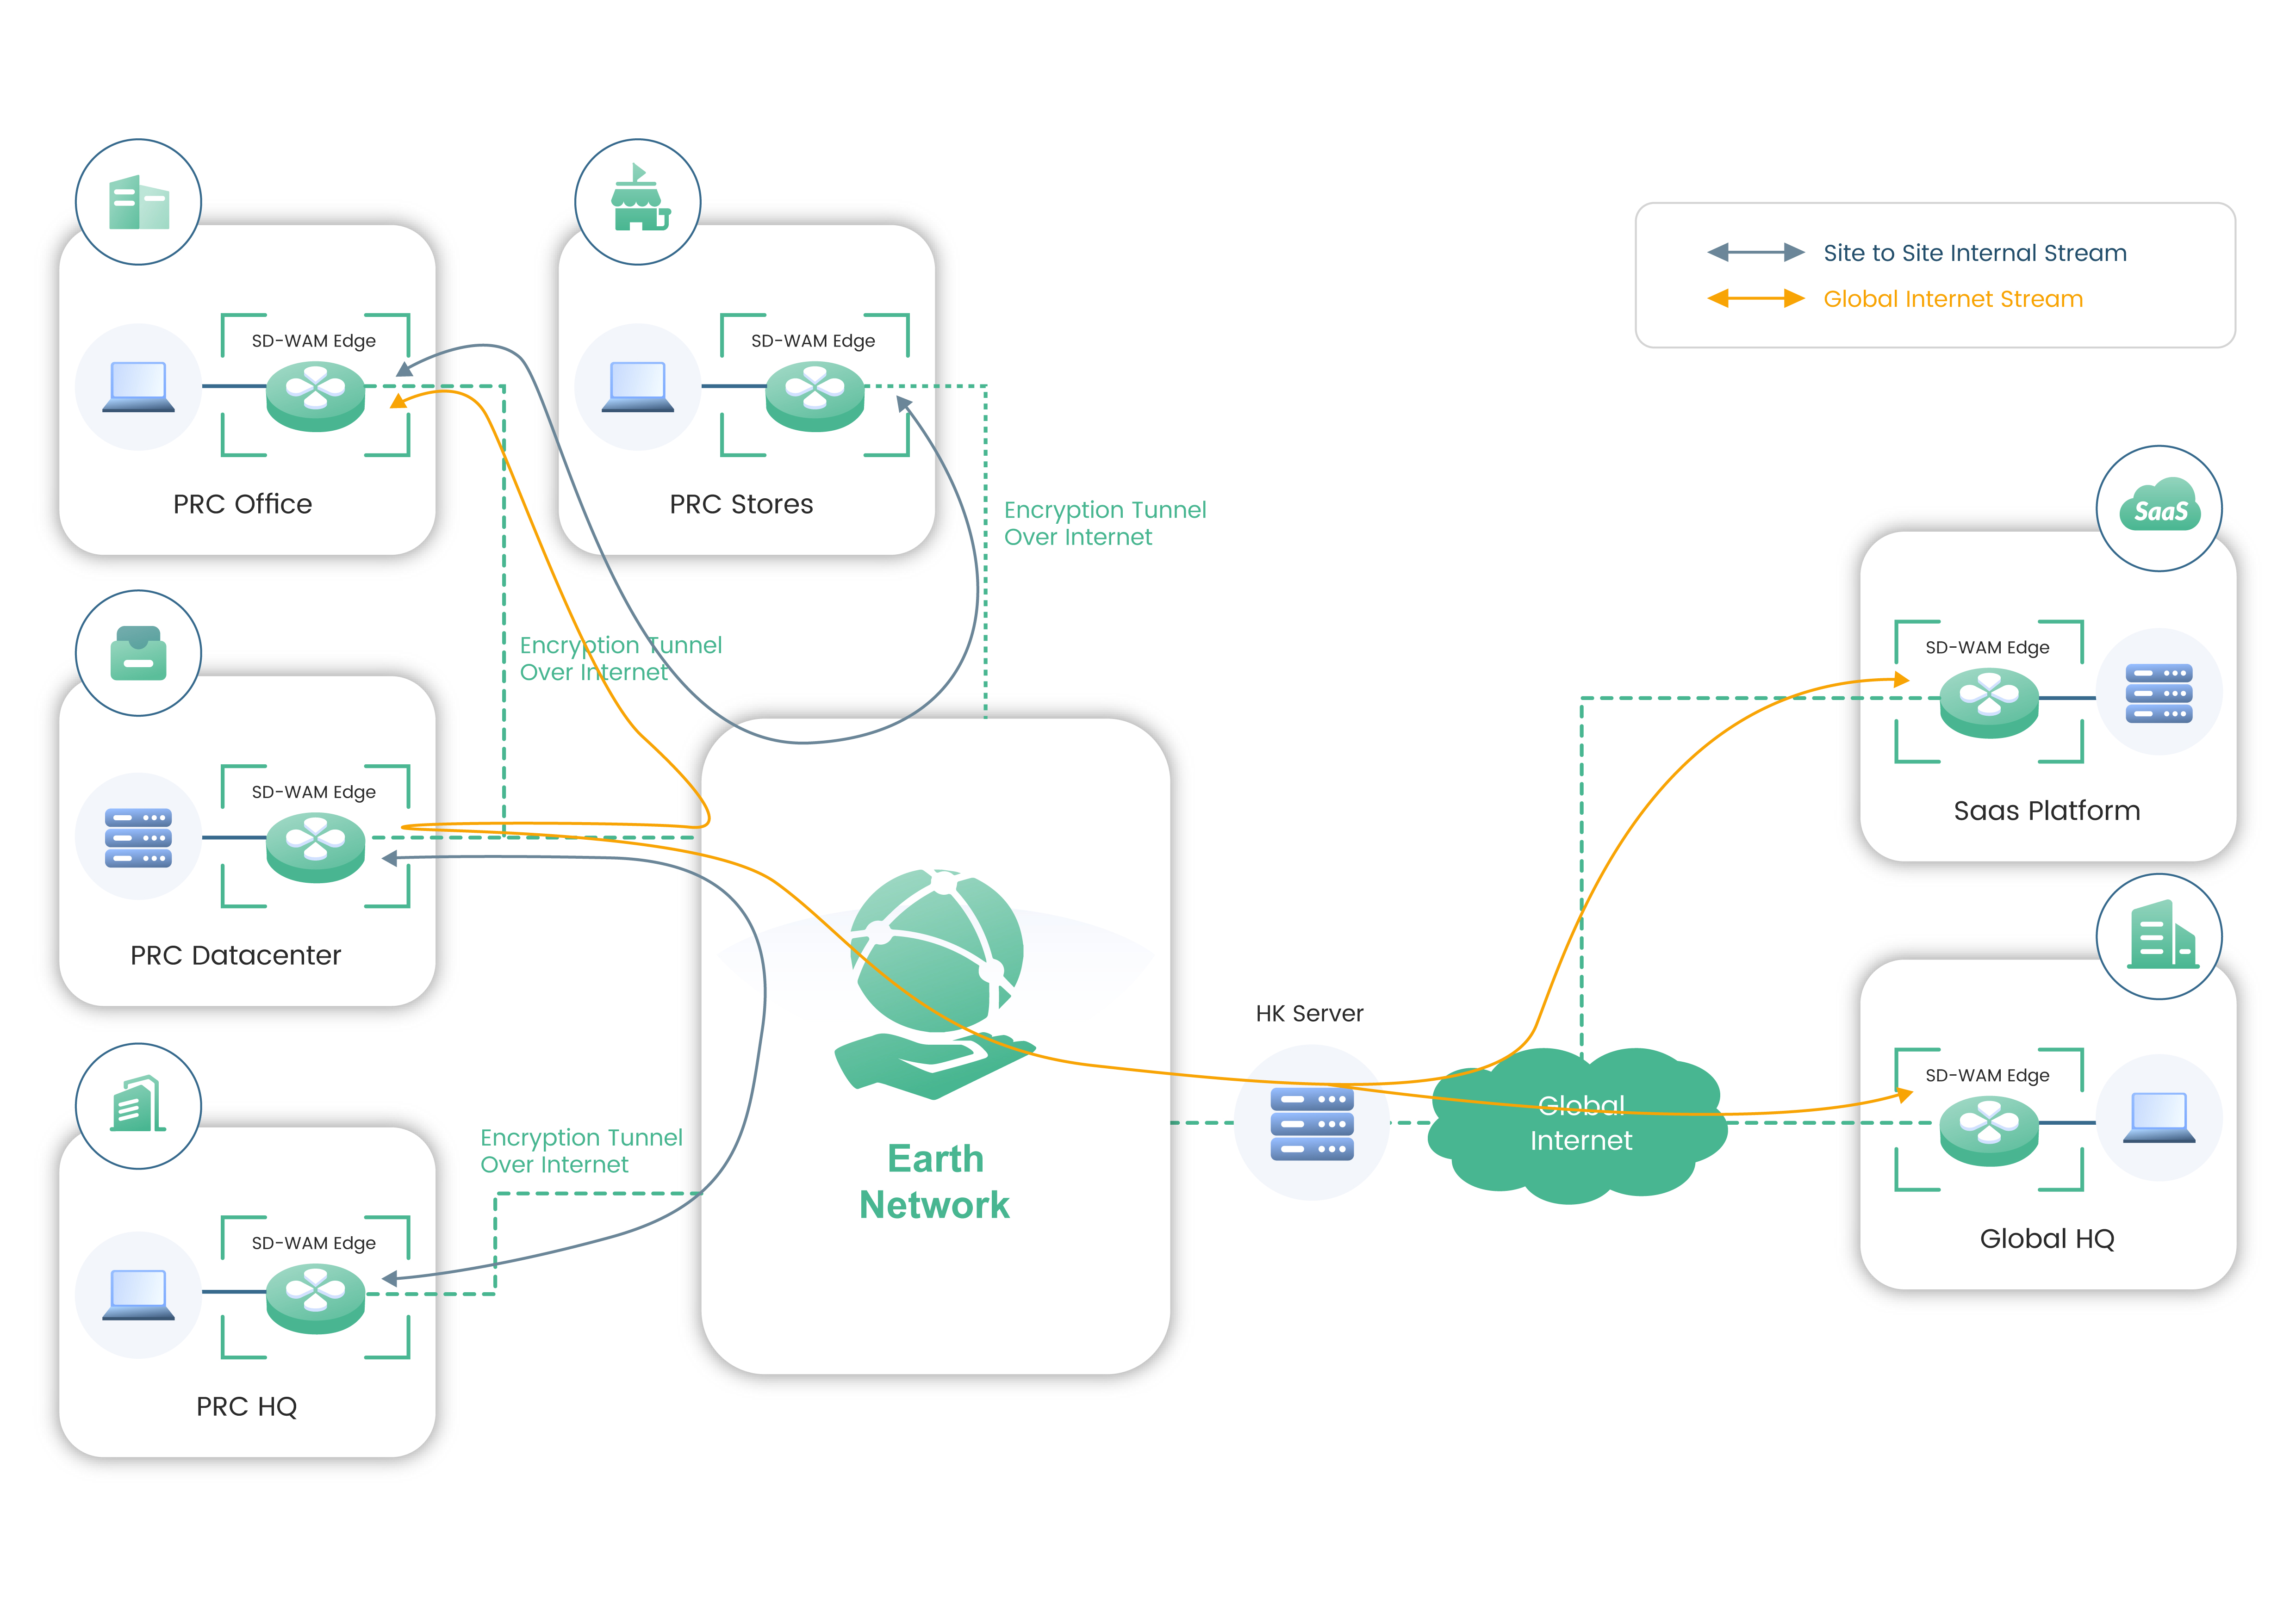Click the PRC Stores shop icon
Viewport: 2296px width, 1623px height.
click(x=638, y=203)
